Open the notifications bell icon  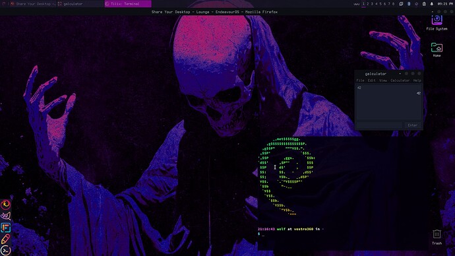coord(431,4)
